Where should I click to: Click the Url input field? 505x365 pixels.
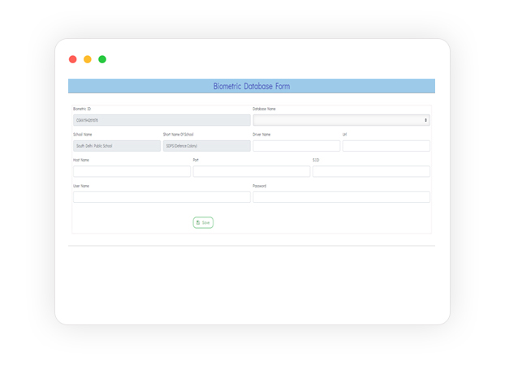pos(386,146)
